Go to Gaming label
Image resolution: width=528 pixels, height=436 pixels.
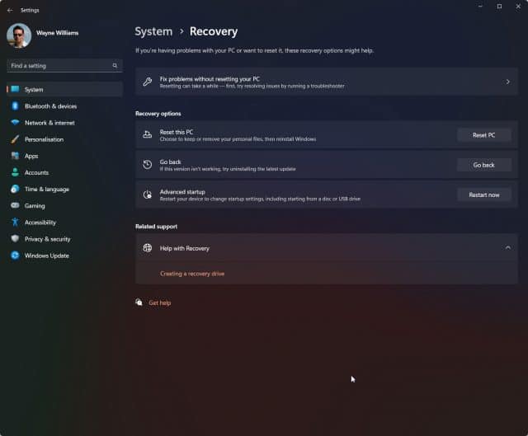coord(35,206)
